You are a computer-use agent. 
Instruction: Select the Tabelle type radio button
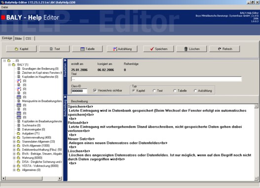pyautogui.click(x=175, y=91)
